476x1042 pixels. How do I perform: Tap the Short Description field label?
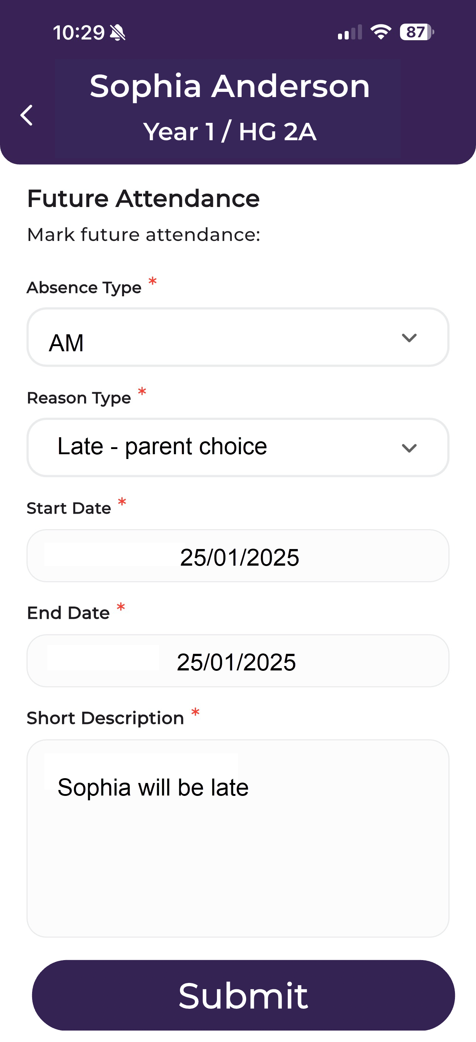[105, 718]
